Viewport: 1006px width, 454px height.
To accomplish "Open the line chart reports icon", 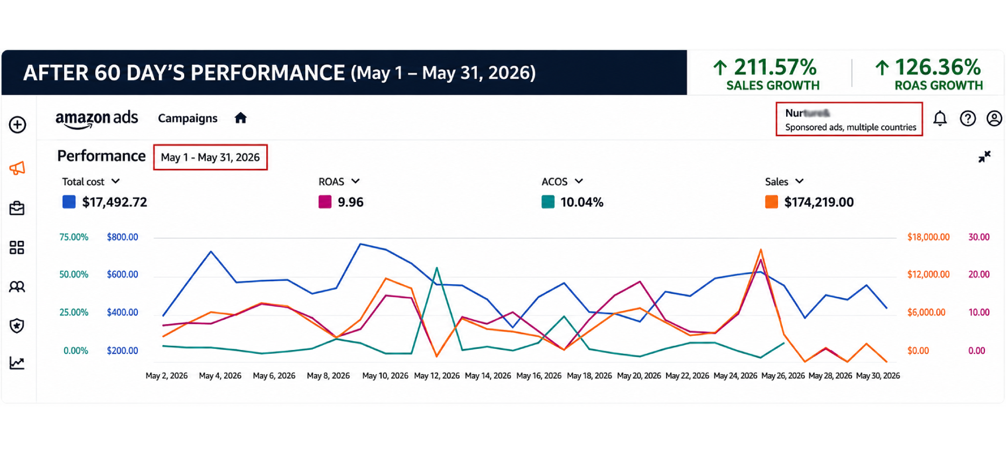I will point(17,363).
